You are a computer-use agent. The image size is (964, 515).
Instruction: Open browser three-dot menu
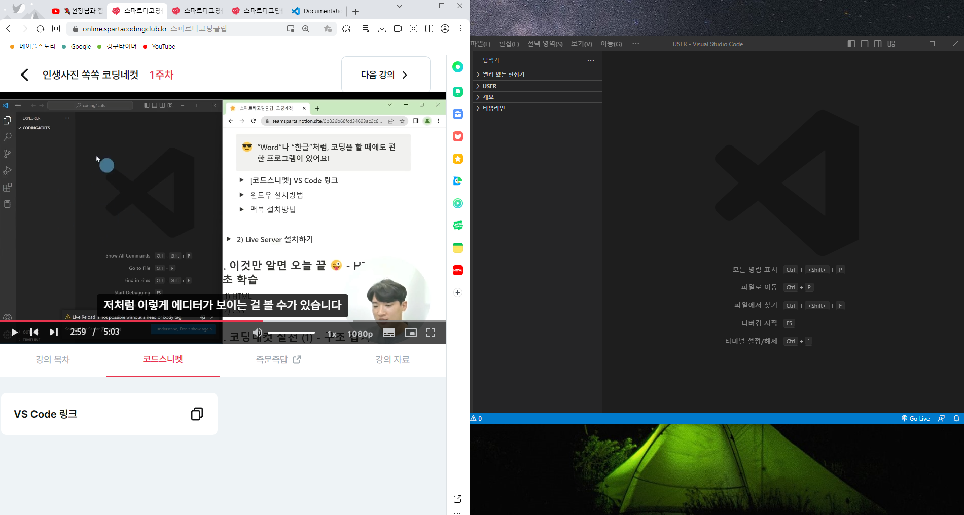point(460,29)
